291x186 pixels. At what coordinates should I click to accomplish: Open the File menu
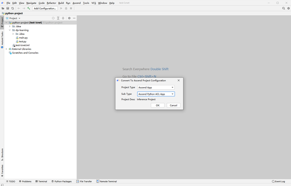click(8, 3)
